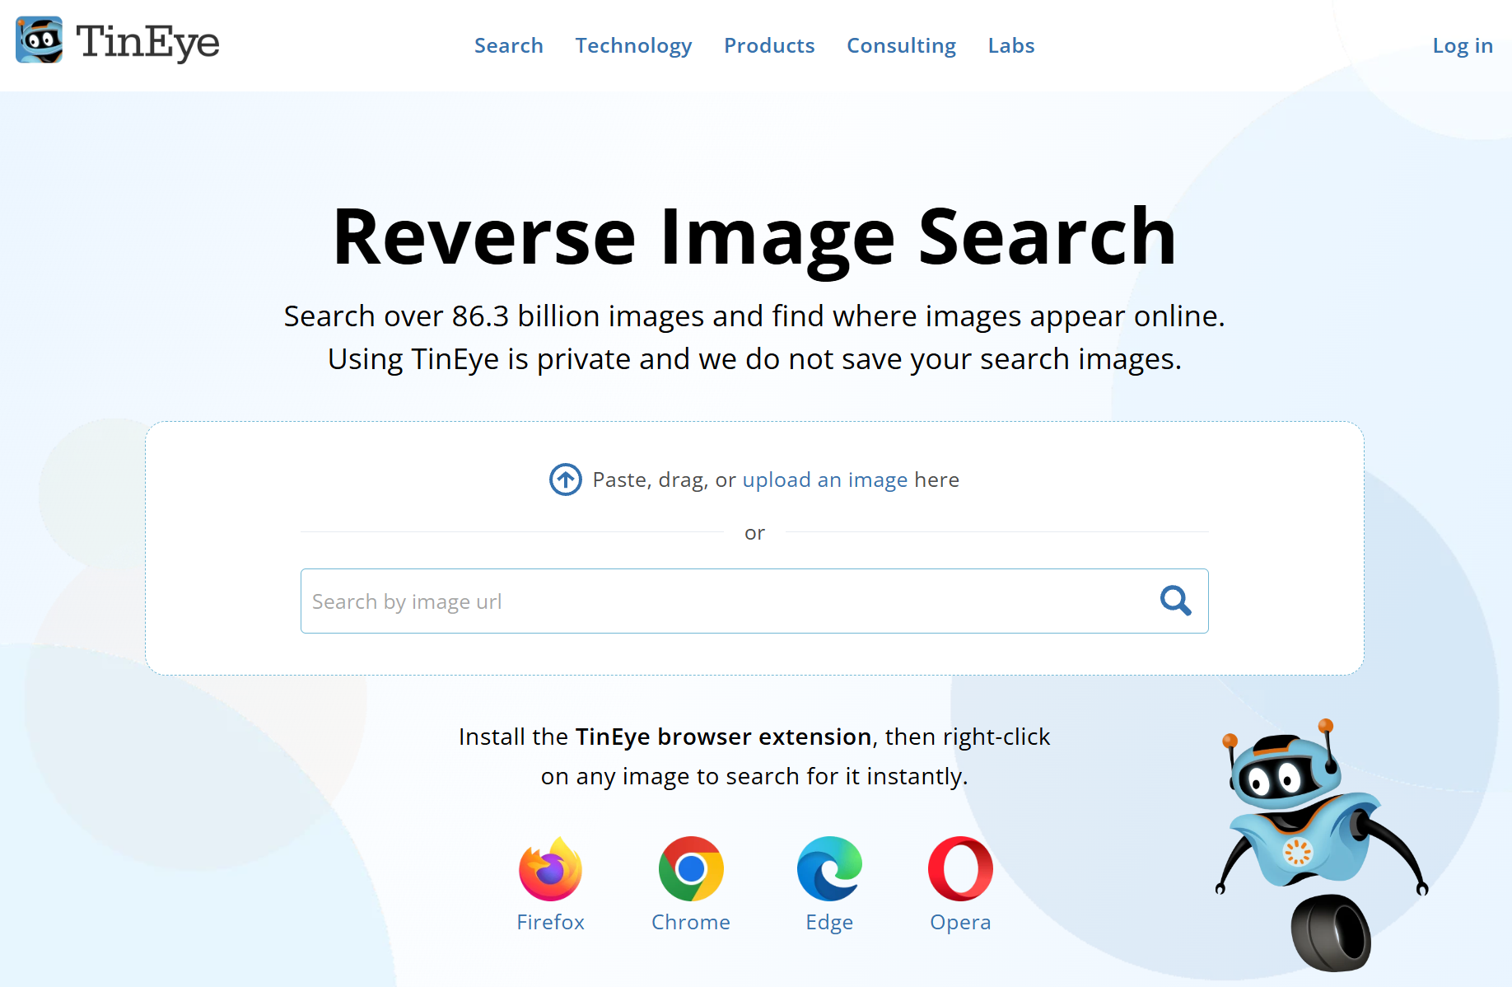Click 'TinEye browser extension' bold text
This screenshot has height=987, width=1512.
pyautogui.click(x=723, y=737)
